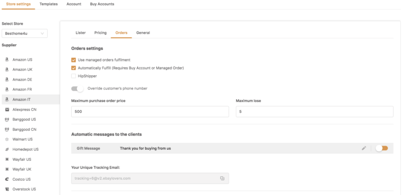This screenshot has width=404, height=195.
Task: Uncheck the Automatically Fulfill option
Action: (x=74, y=68)
